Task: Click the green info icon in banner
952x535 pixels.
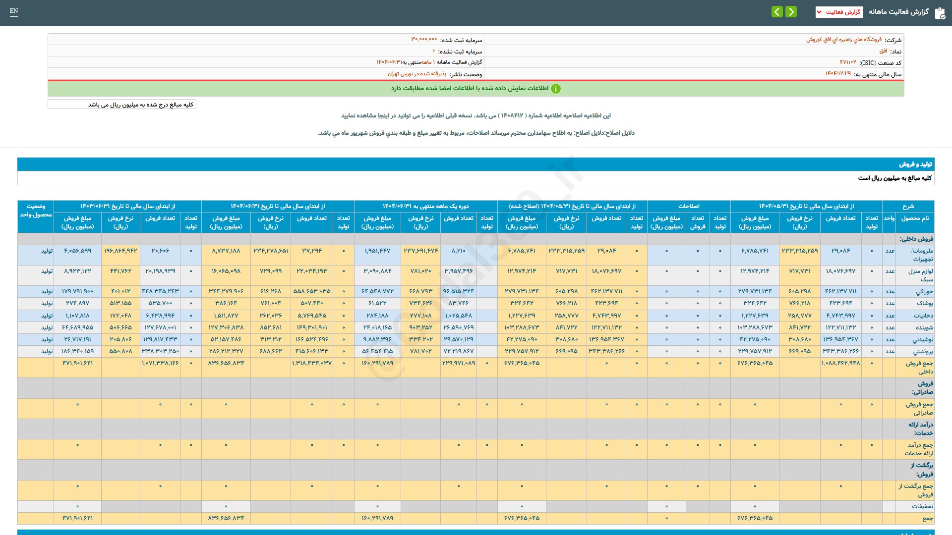Action: coord(556,89)
